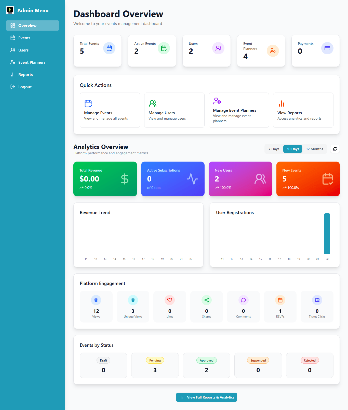Open Events from the sidebar menu

pyautogui.click(x=24, y=38)
